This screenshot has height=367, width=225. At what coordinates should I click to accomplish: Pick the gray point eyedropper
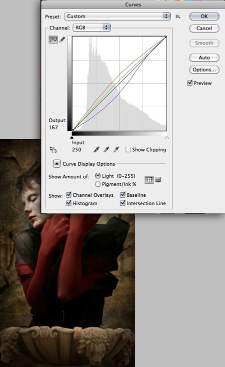point(106,149)
